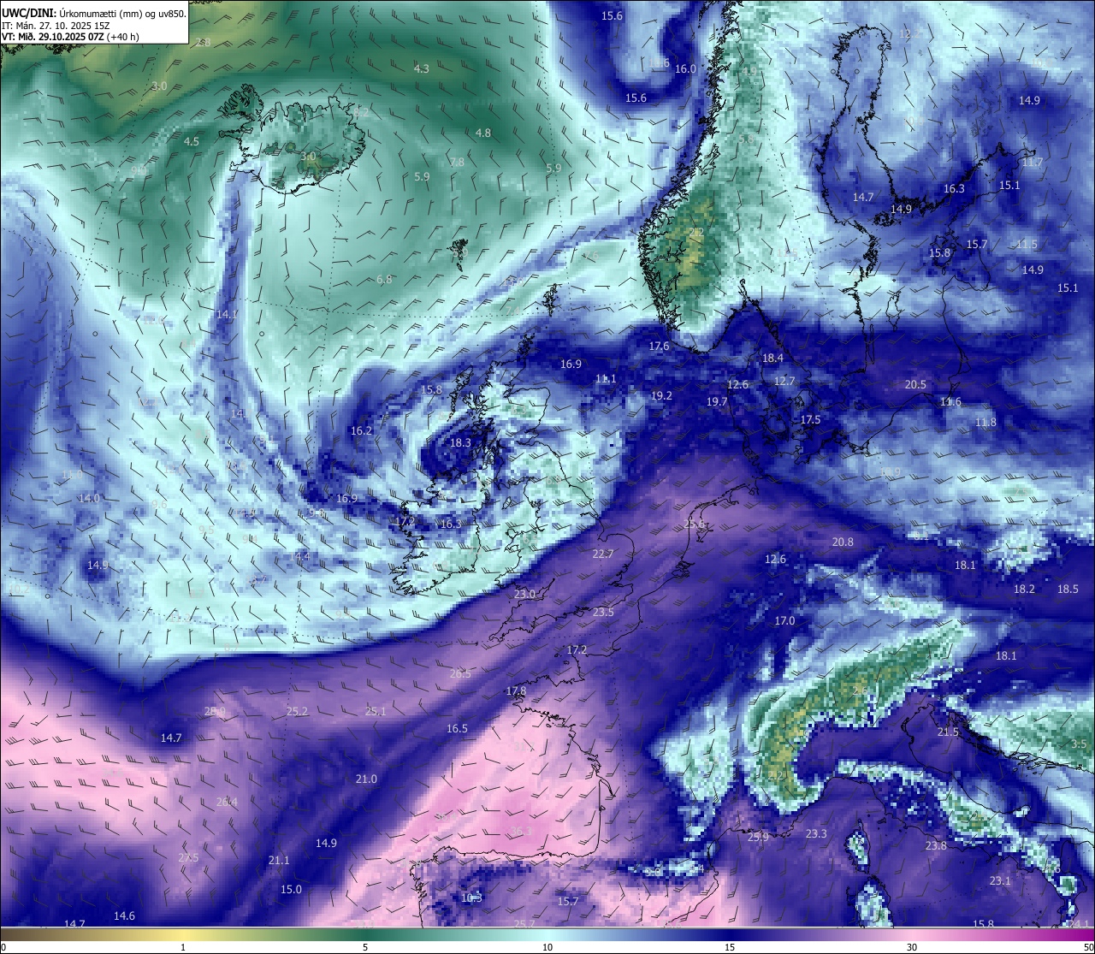Select the 14.0 value on the west side
Image resolution: width=1095 pixels, height=954 pixels.
(89, 498)
